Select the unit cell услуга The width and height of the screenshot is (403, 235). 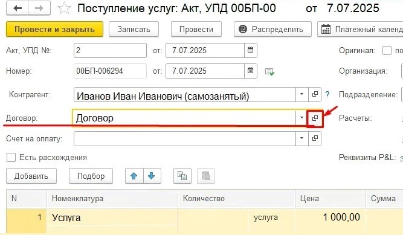(x=272, y=217)
